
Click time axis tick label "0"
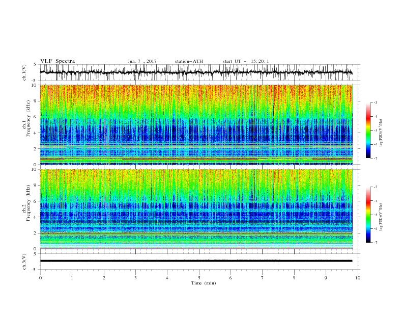pos(40,278)
